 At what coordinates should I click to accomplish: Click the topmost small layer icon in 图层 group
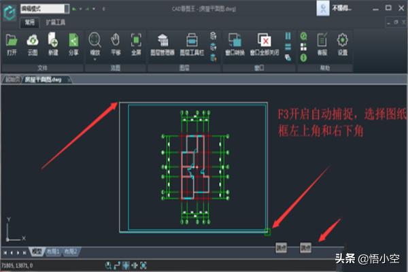(213, 35)
